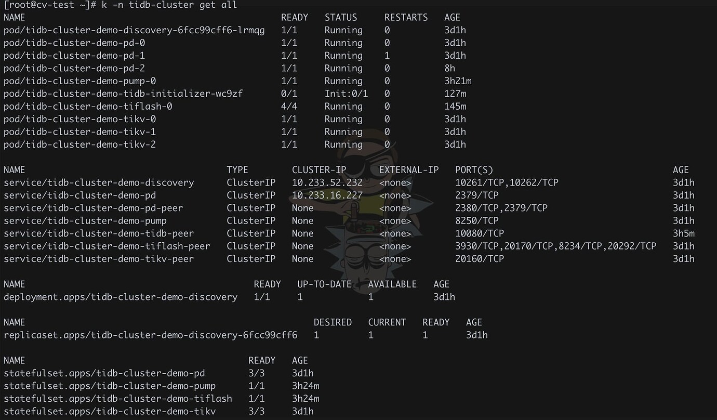
Task: Click the cluster IP 10.233.16.227
Action: 327,195
